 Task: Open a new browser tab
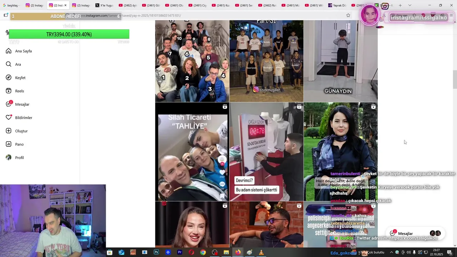[x=400, y=5]
